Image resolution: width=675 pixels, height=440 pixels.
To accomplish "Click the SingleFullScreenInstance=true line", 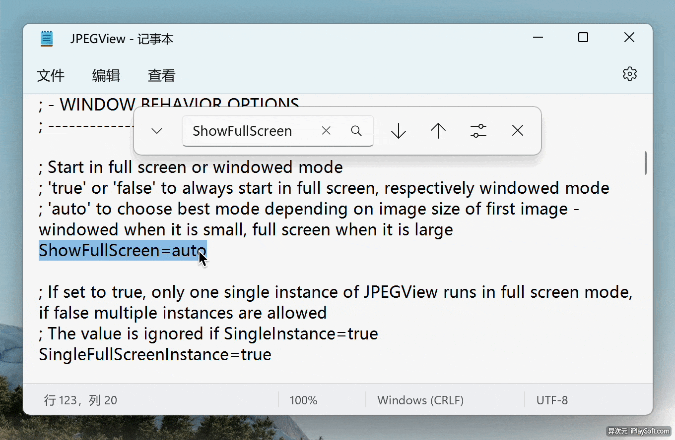I will click(155, 354).
